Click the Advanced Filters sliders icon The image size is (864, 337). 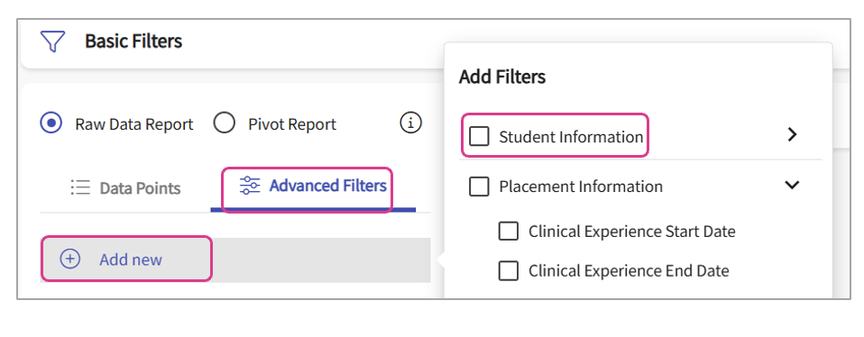(x=250, y=186)
